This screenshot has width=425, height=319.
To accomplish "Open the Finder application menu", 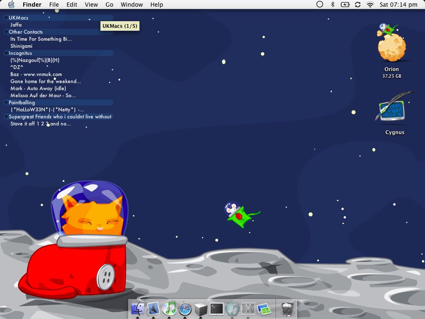I will pos(32,4).
